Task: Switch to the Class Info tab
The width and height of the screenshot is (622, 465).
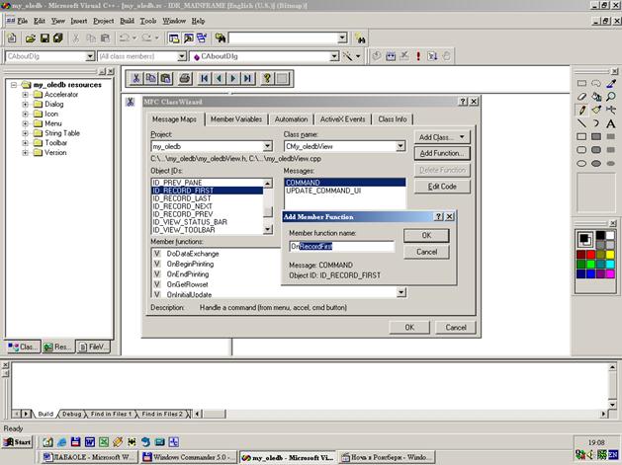Action: click(x=393, y=119)
